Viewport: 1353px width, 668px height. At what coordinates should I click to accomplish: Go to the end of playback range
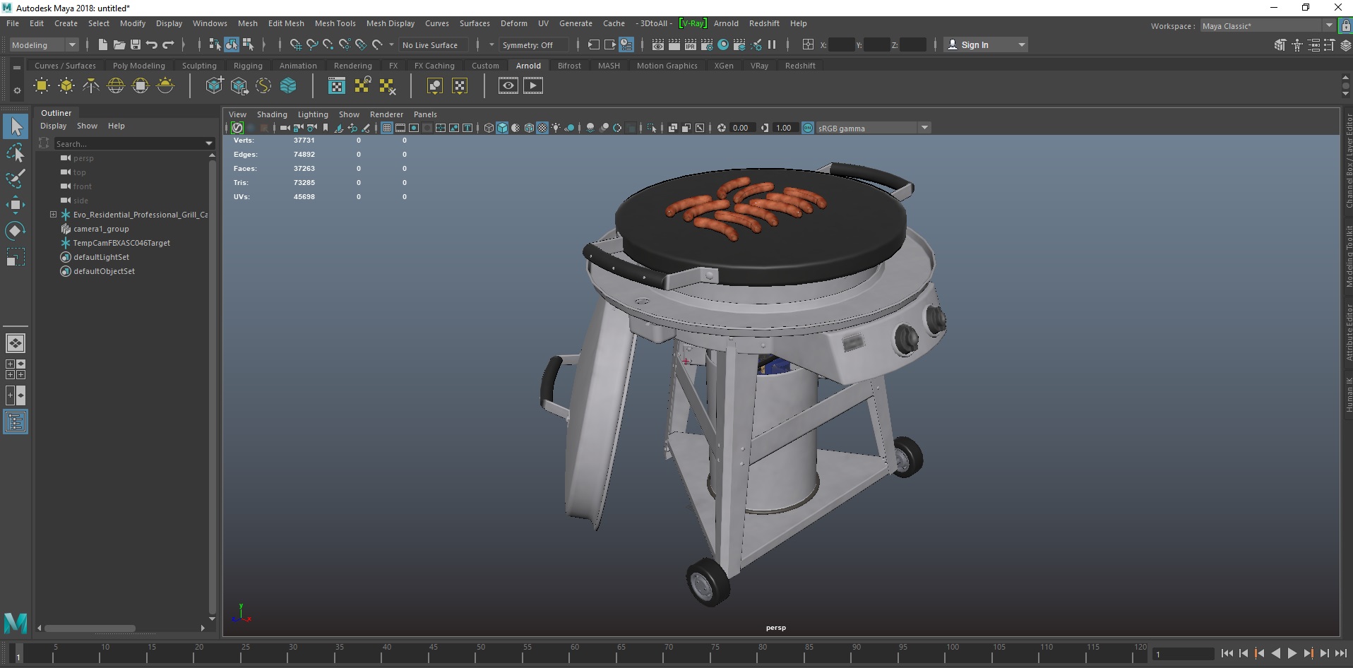click(x=1340, y=654)
